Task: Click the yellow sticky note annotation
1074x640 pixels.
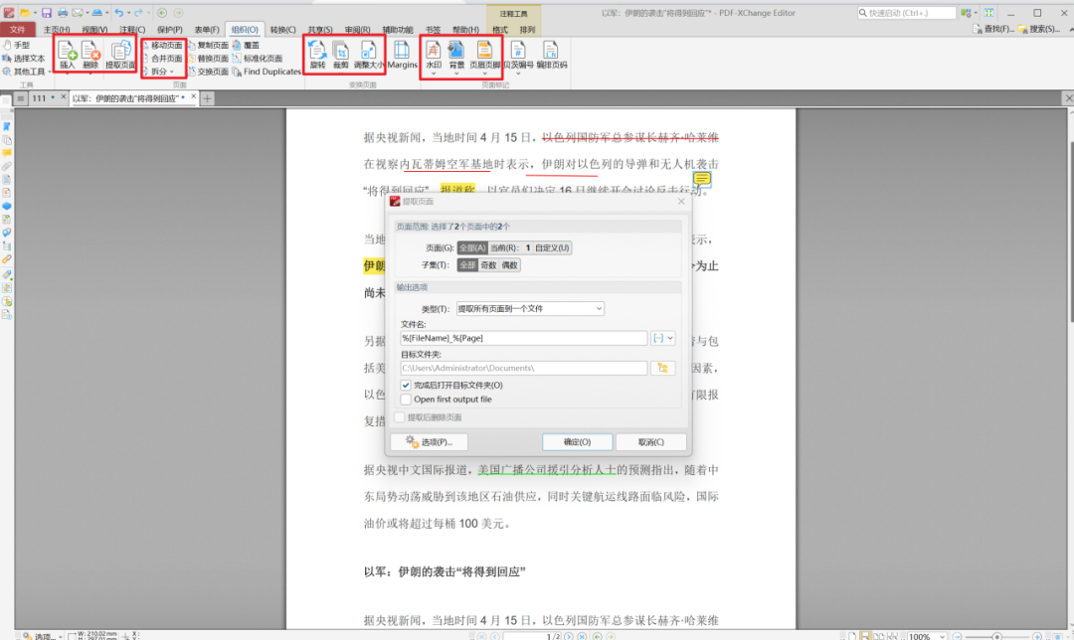Action: tap(702, 180)
